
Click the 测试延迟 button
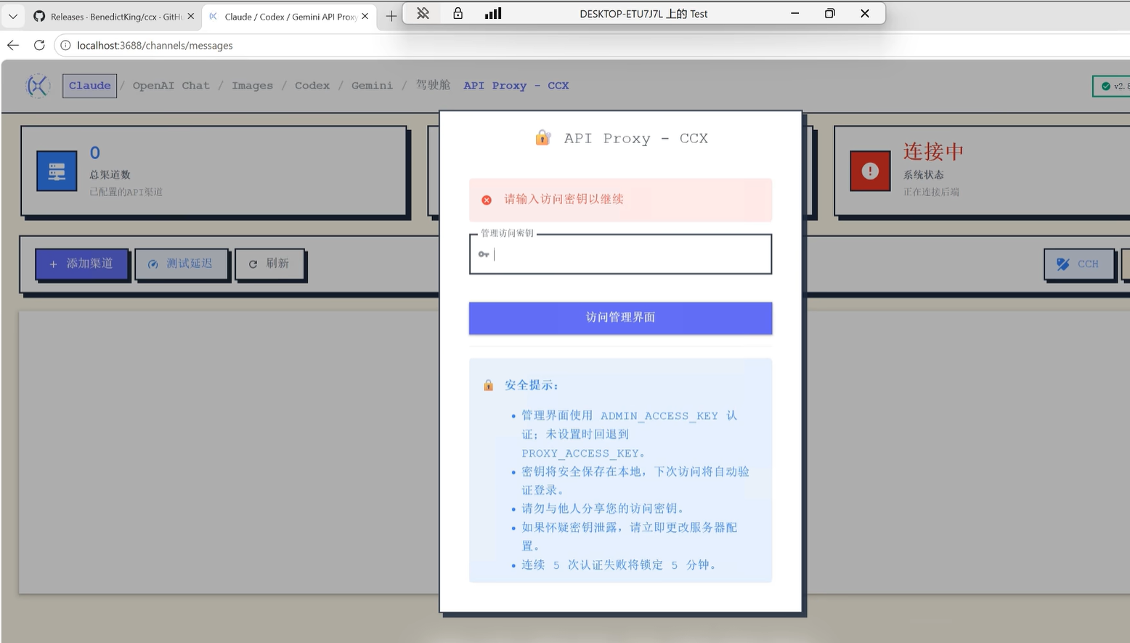[x=182, y=264]
